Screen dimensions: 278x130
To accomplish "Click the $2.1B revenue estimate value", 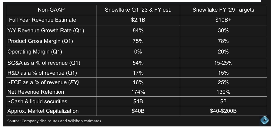I will tap(138, 20).
